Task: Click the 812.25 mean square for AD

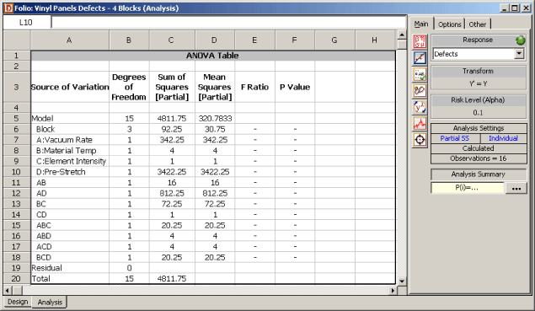Action: [215, 194]
